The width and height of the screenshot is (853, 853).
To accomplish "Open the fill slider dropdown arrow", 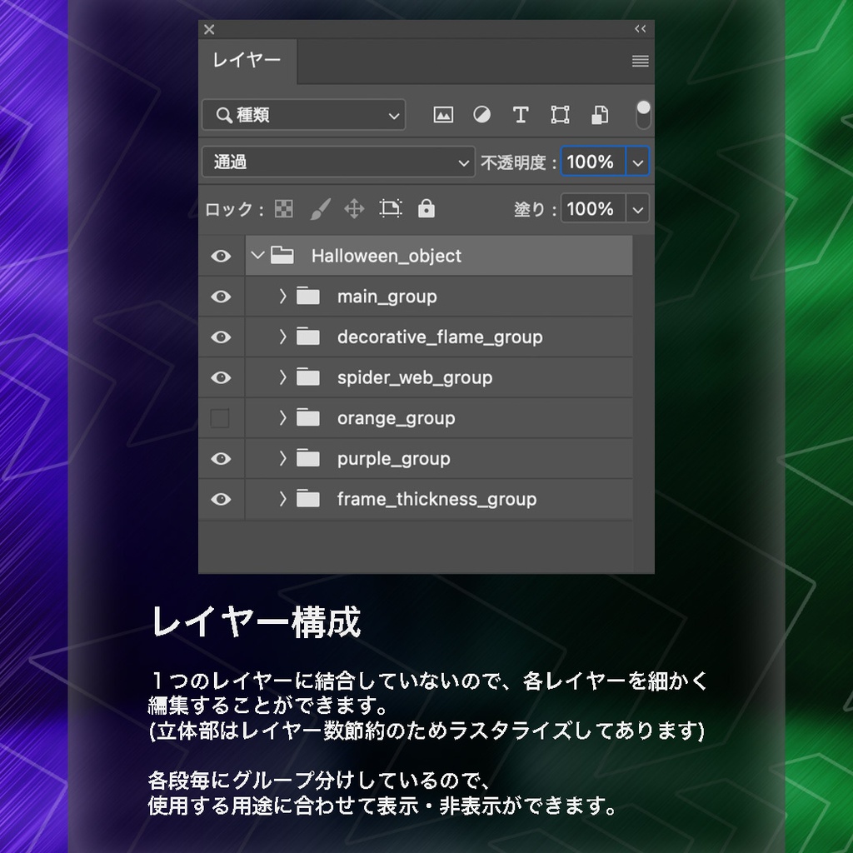I will click(637, 209).
